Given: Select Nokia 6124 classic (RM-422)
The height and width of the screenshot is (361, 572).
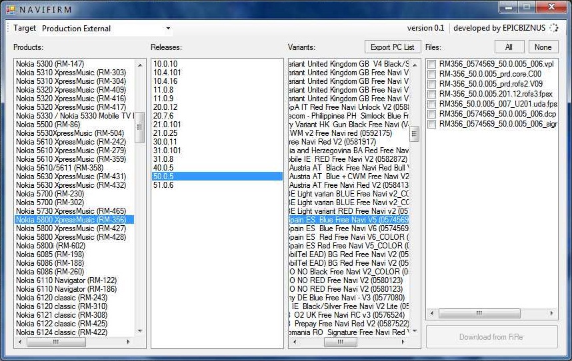Looking at the screenshot, I should point(75,332).
